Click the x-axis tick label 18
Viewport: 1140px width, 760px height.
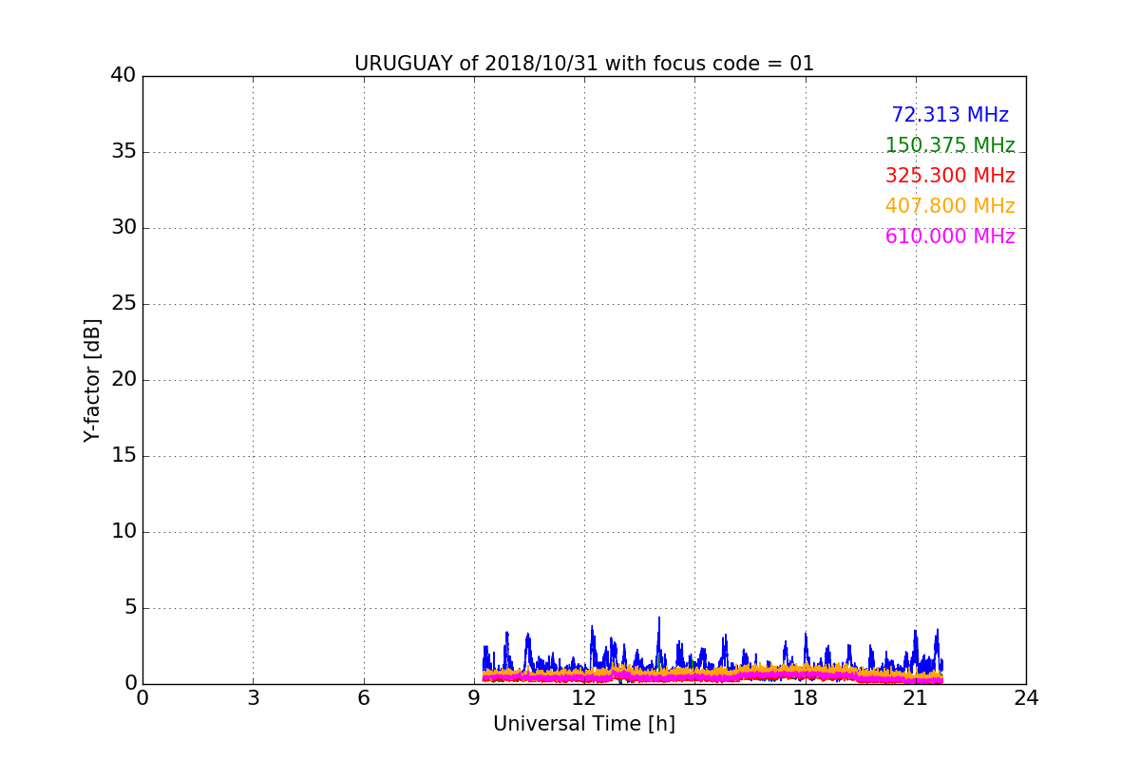coord(806,697)
